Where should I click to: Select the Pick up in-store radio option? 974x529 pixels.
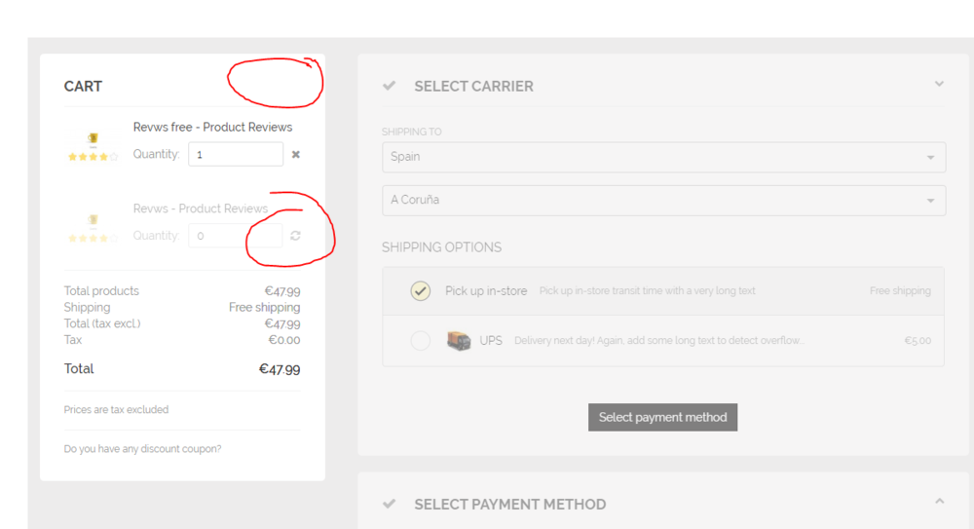click(420, 291)
